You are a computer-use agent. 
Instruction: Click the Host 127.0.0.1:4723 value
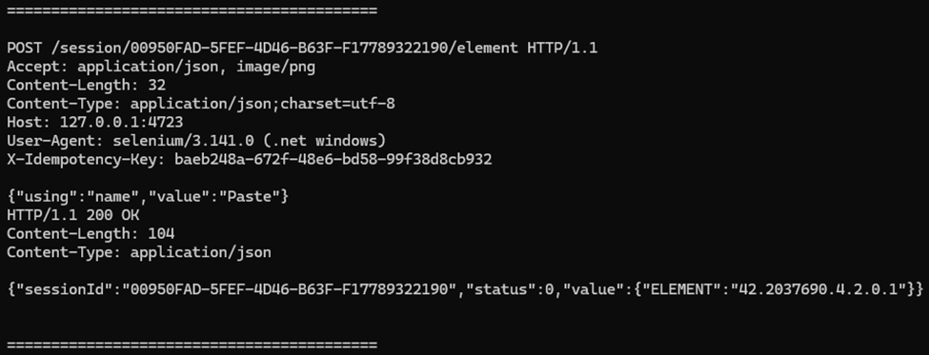(x=121, y=123)
